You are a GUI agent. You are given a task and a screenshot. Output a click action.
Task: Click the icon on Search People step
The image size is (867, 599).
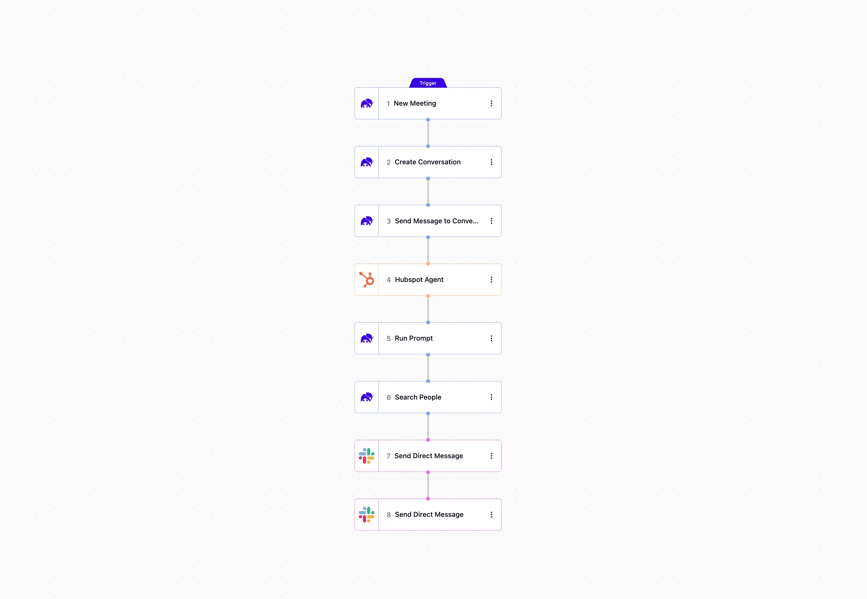point(367,397)
